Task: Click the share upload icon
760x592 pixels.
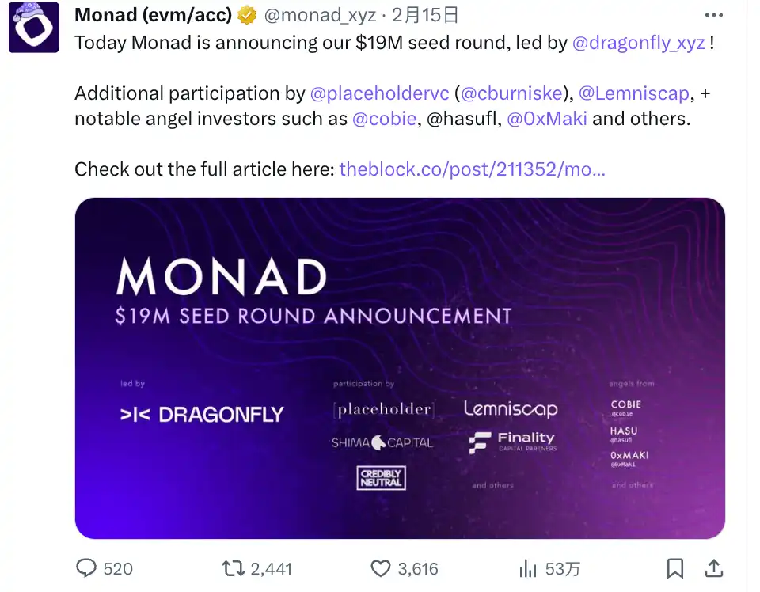Action: pyautogui.click(x=713, y=568)
